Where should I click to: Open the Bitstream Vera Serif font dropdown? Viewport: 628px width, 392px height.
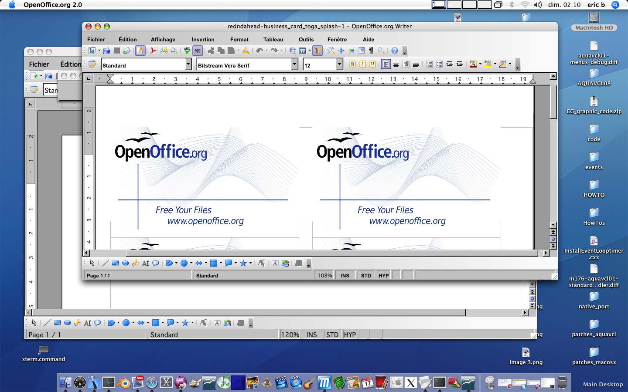(x=295, y=64)
